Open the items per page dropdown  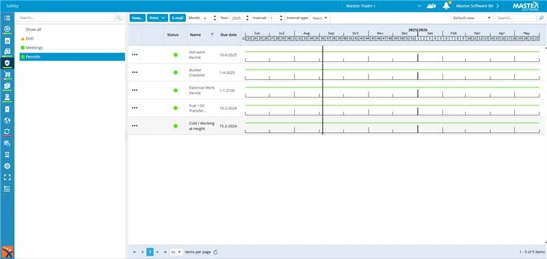coord(176,252)
